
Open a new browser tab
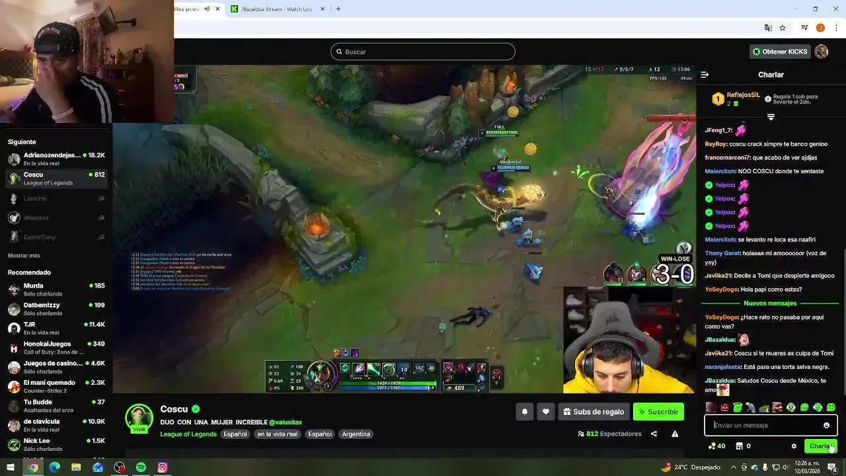(x=338, y=9)
